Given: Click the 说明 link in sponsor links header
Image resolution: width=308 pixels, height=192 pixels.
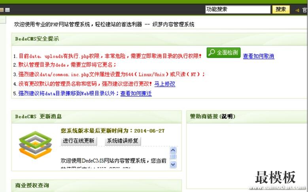Looking at the screenshot, I should click(227, 117).
